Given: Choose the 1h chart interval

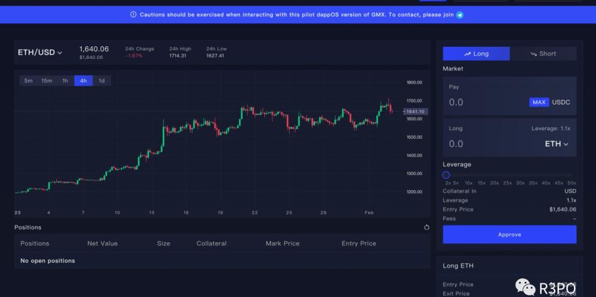Looking at the screenshot, I should [x=65, y=81].
